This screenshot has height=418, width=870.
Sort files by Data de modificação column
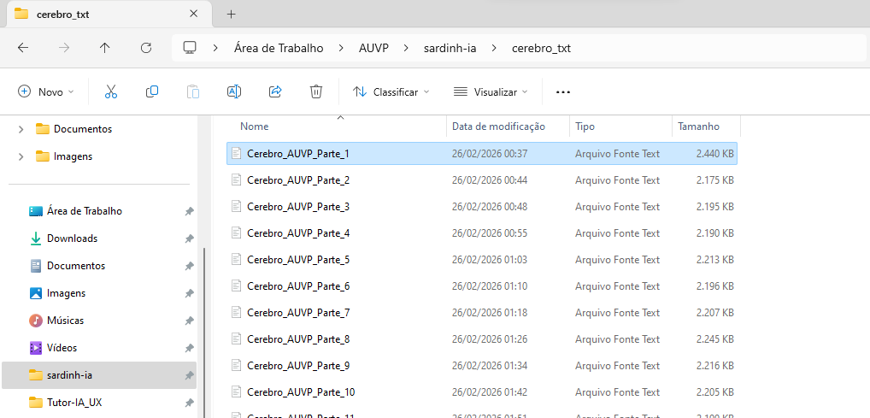click(498, 127)
